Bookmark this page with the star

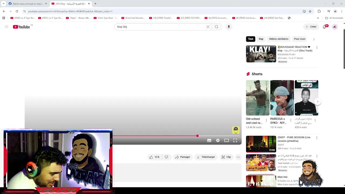coord(310,11)
